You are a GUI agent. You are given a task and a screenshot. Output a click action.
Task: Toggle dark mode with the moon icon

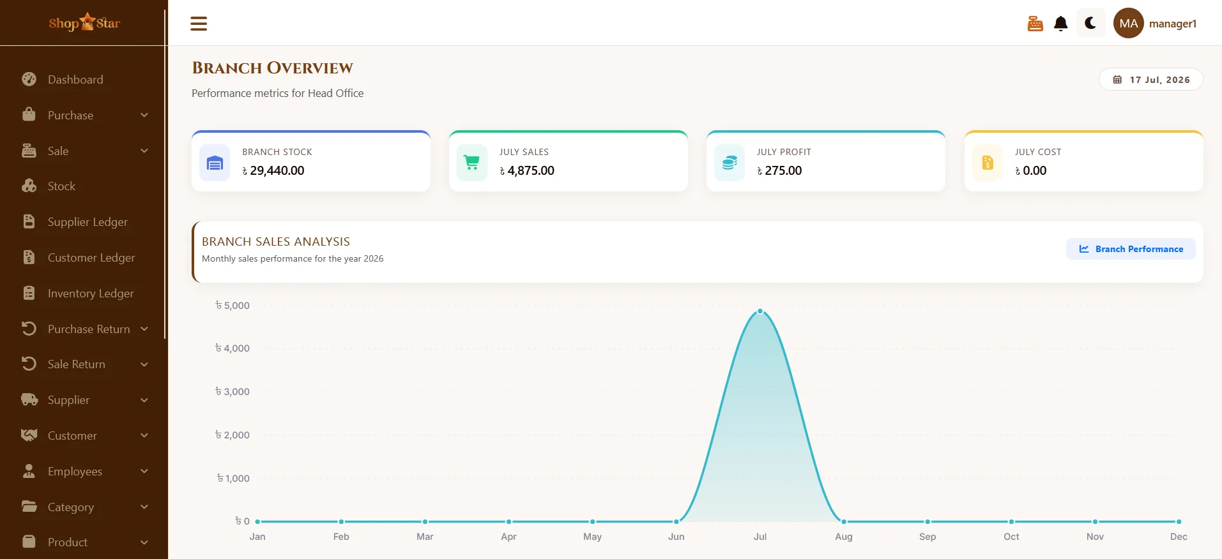(1090, 23)
